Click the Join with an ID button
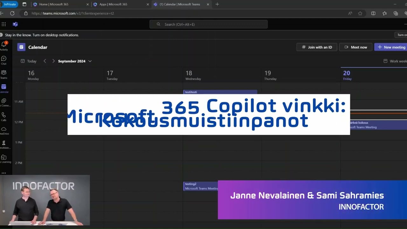Viewport: 407px width, 229px height. tap(317, 47)
